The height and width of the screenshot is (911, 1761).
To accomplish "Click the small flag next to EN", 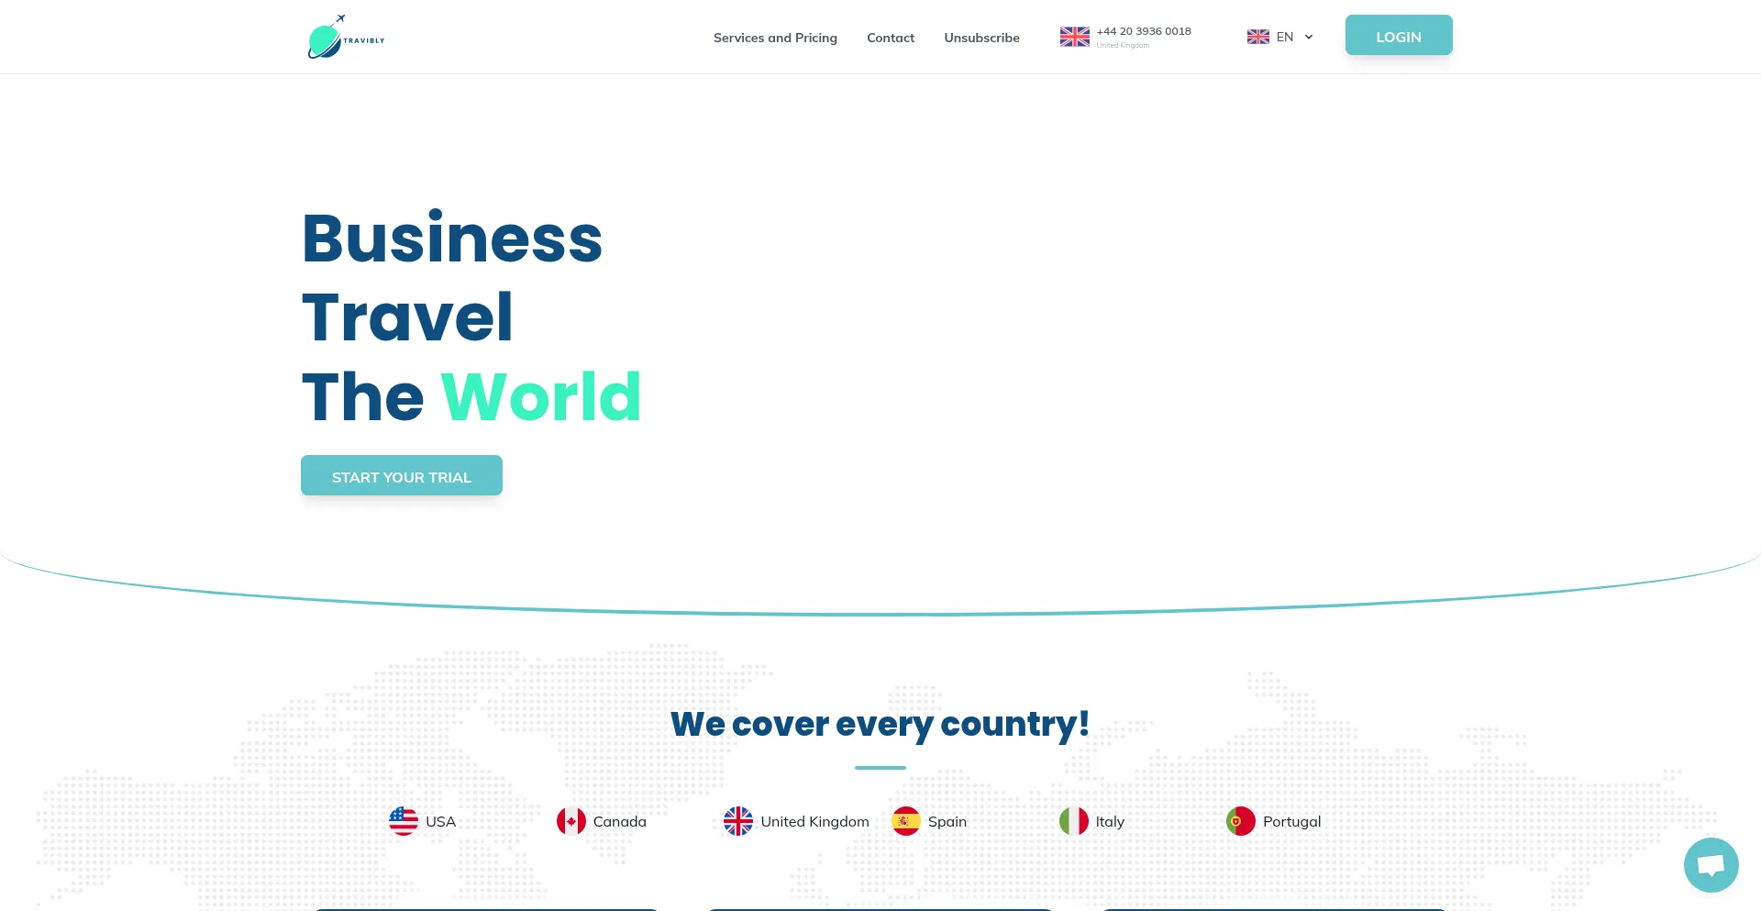I will [x=1257, y=37].
